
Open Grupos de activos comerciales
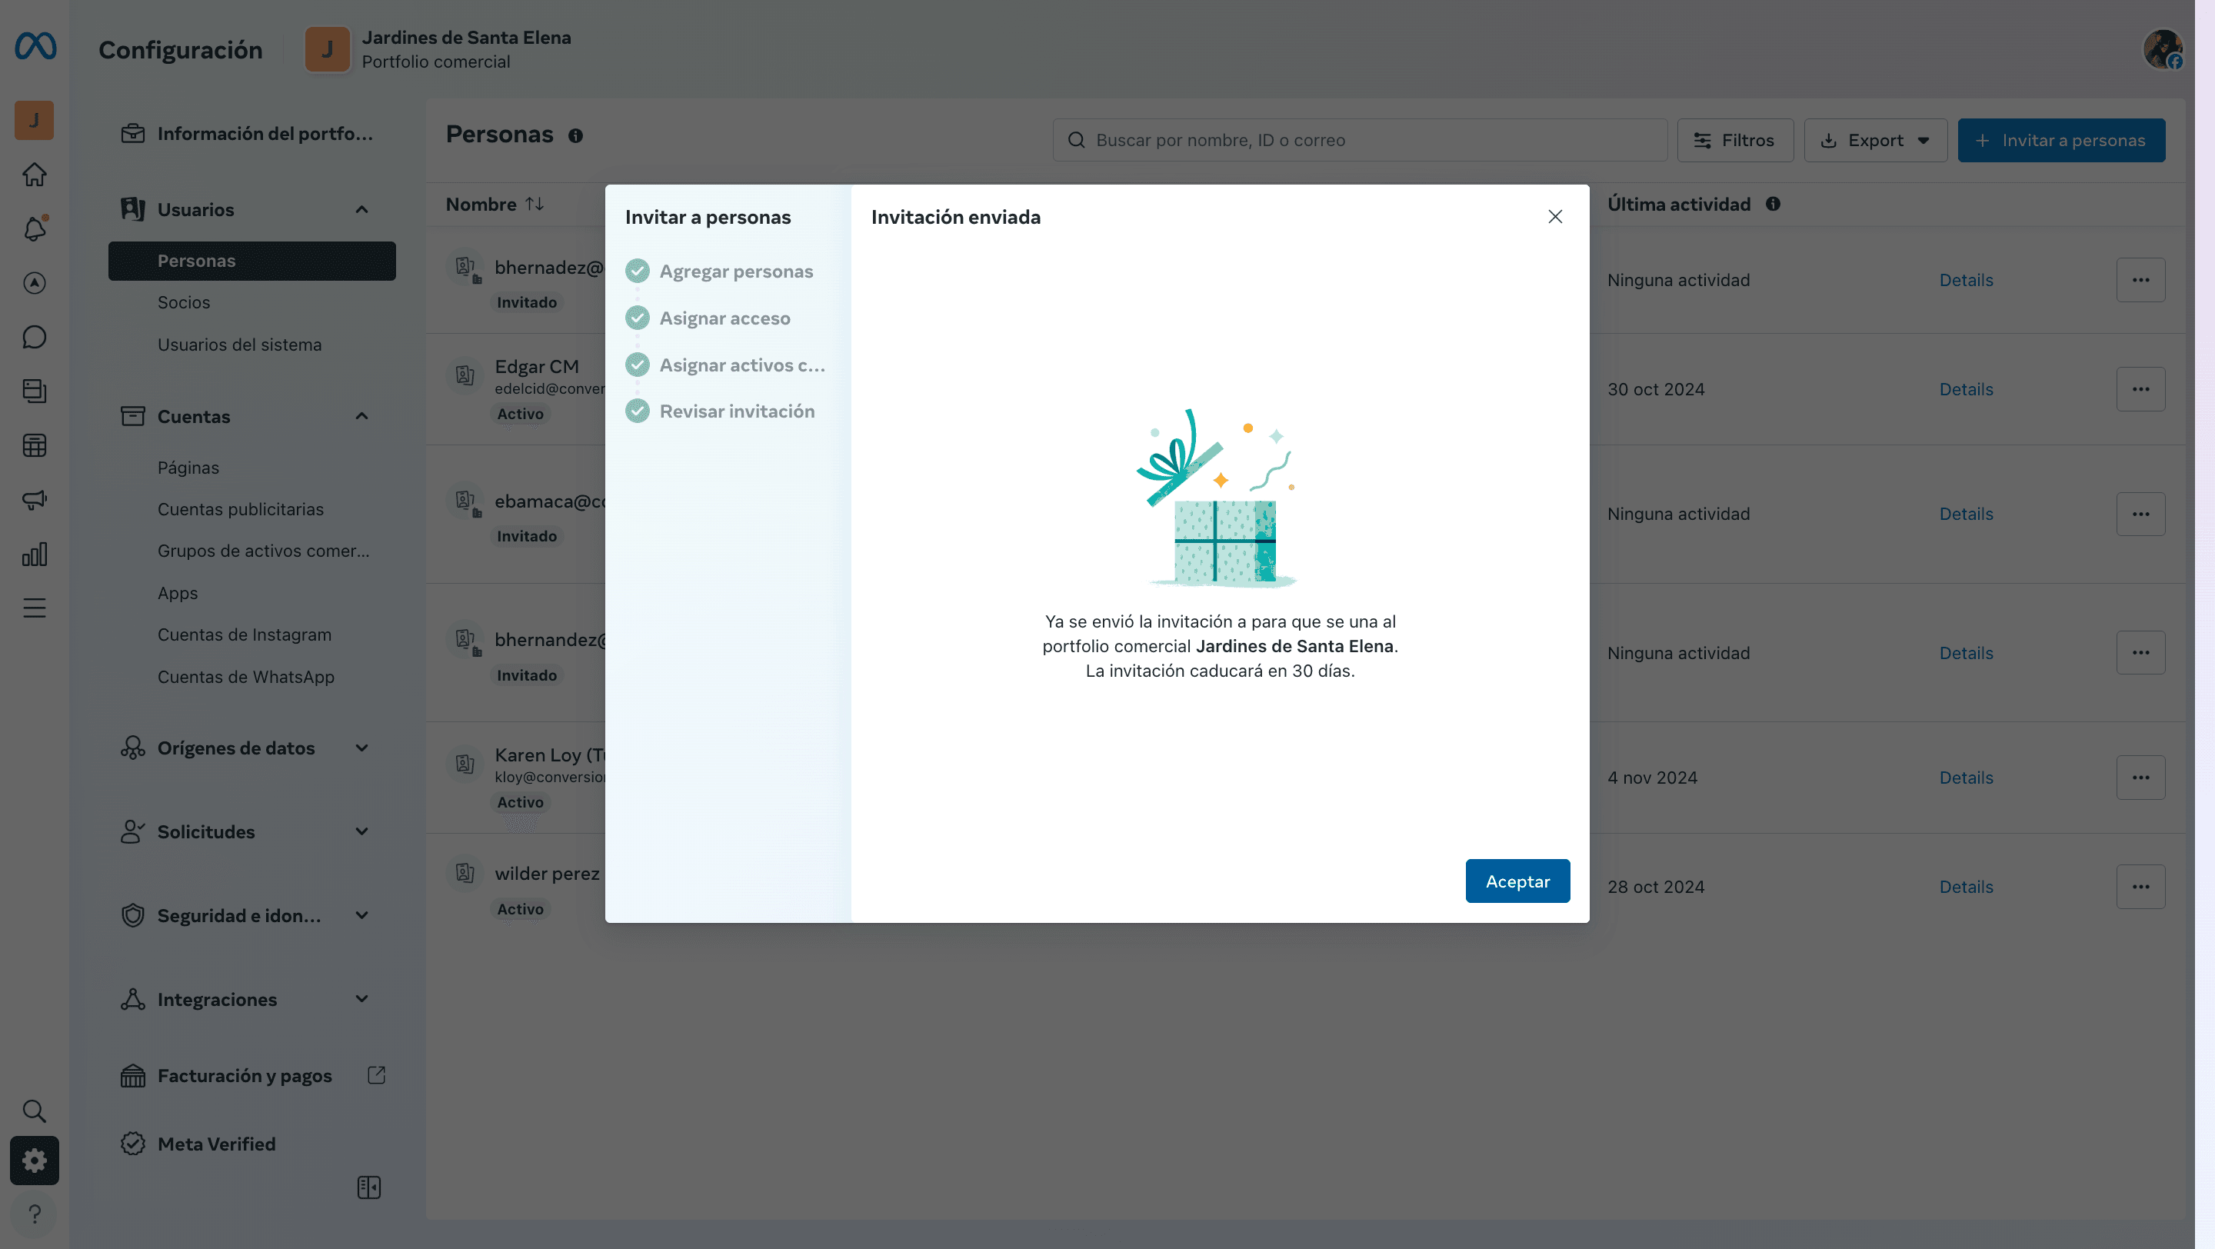click(264, 551)
